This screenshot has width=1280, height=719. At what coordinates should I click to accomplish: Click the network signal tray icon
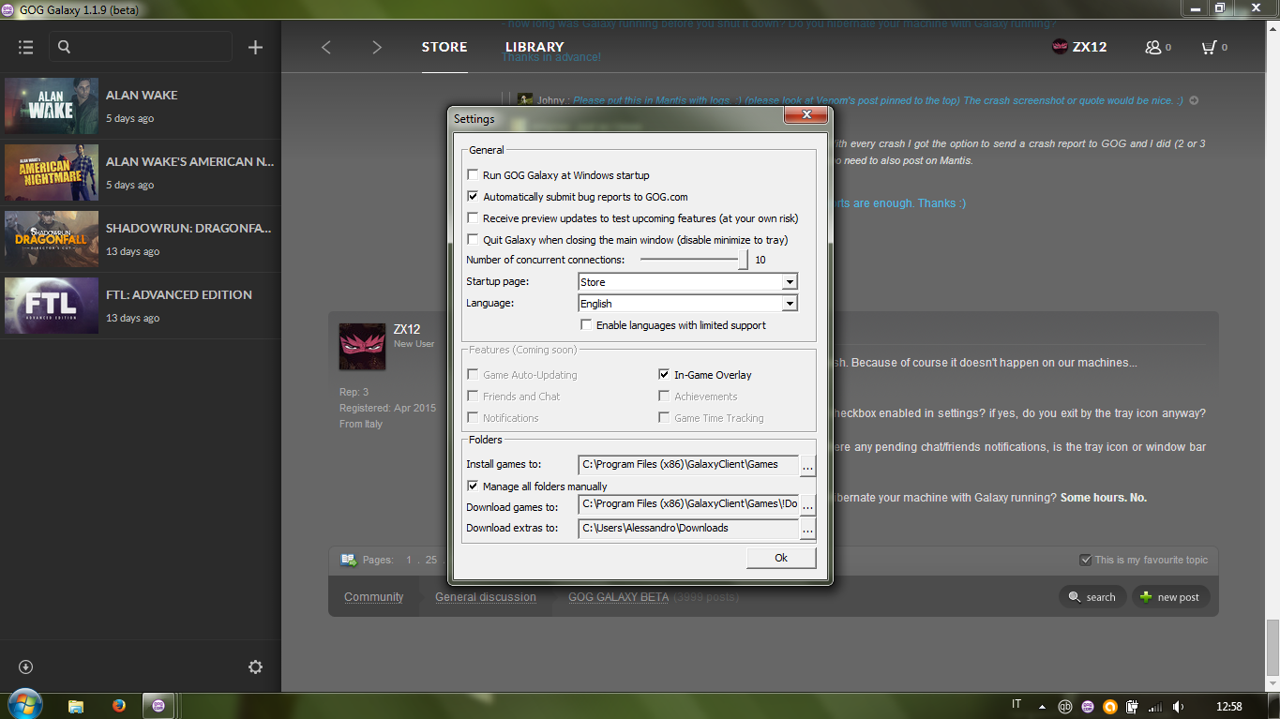pyautogui.click(x=1155, y=707)
